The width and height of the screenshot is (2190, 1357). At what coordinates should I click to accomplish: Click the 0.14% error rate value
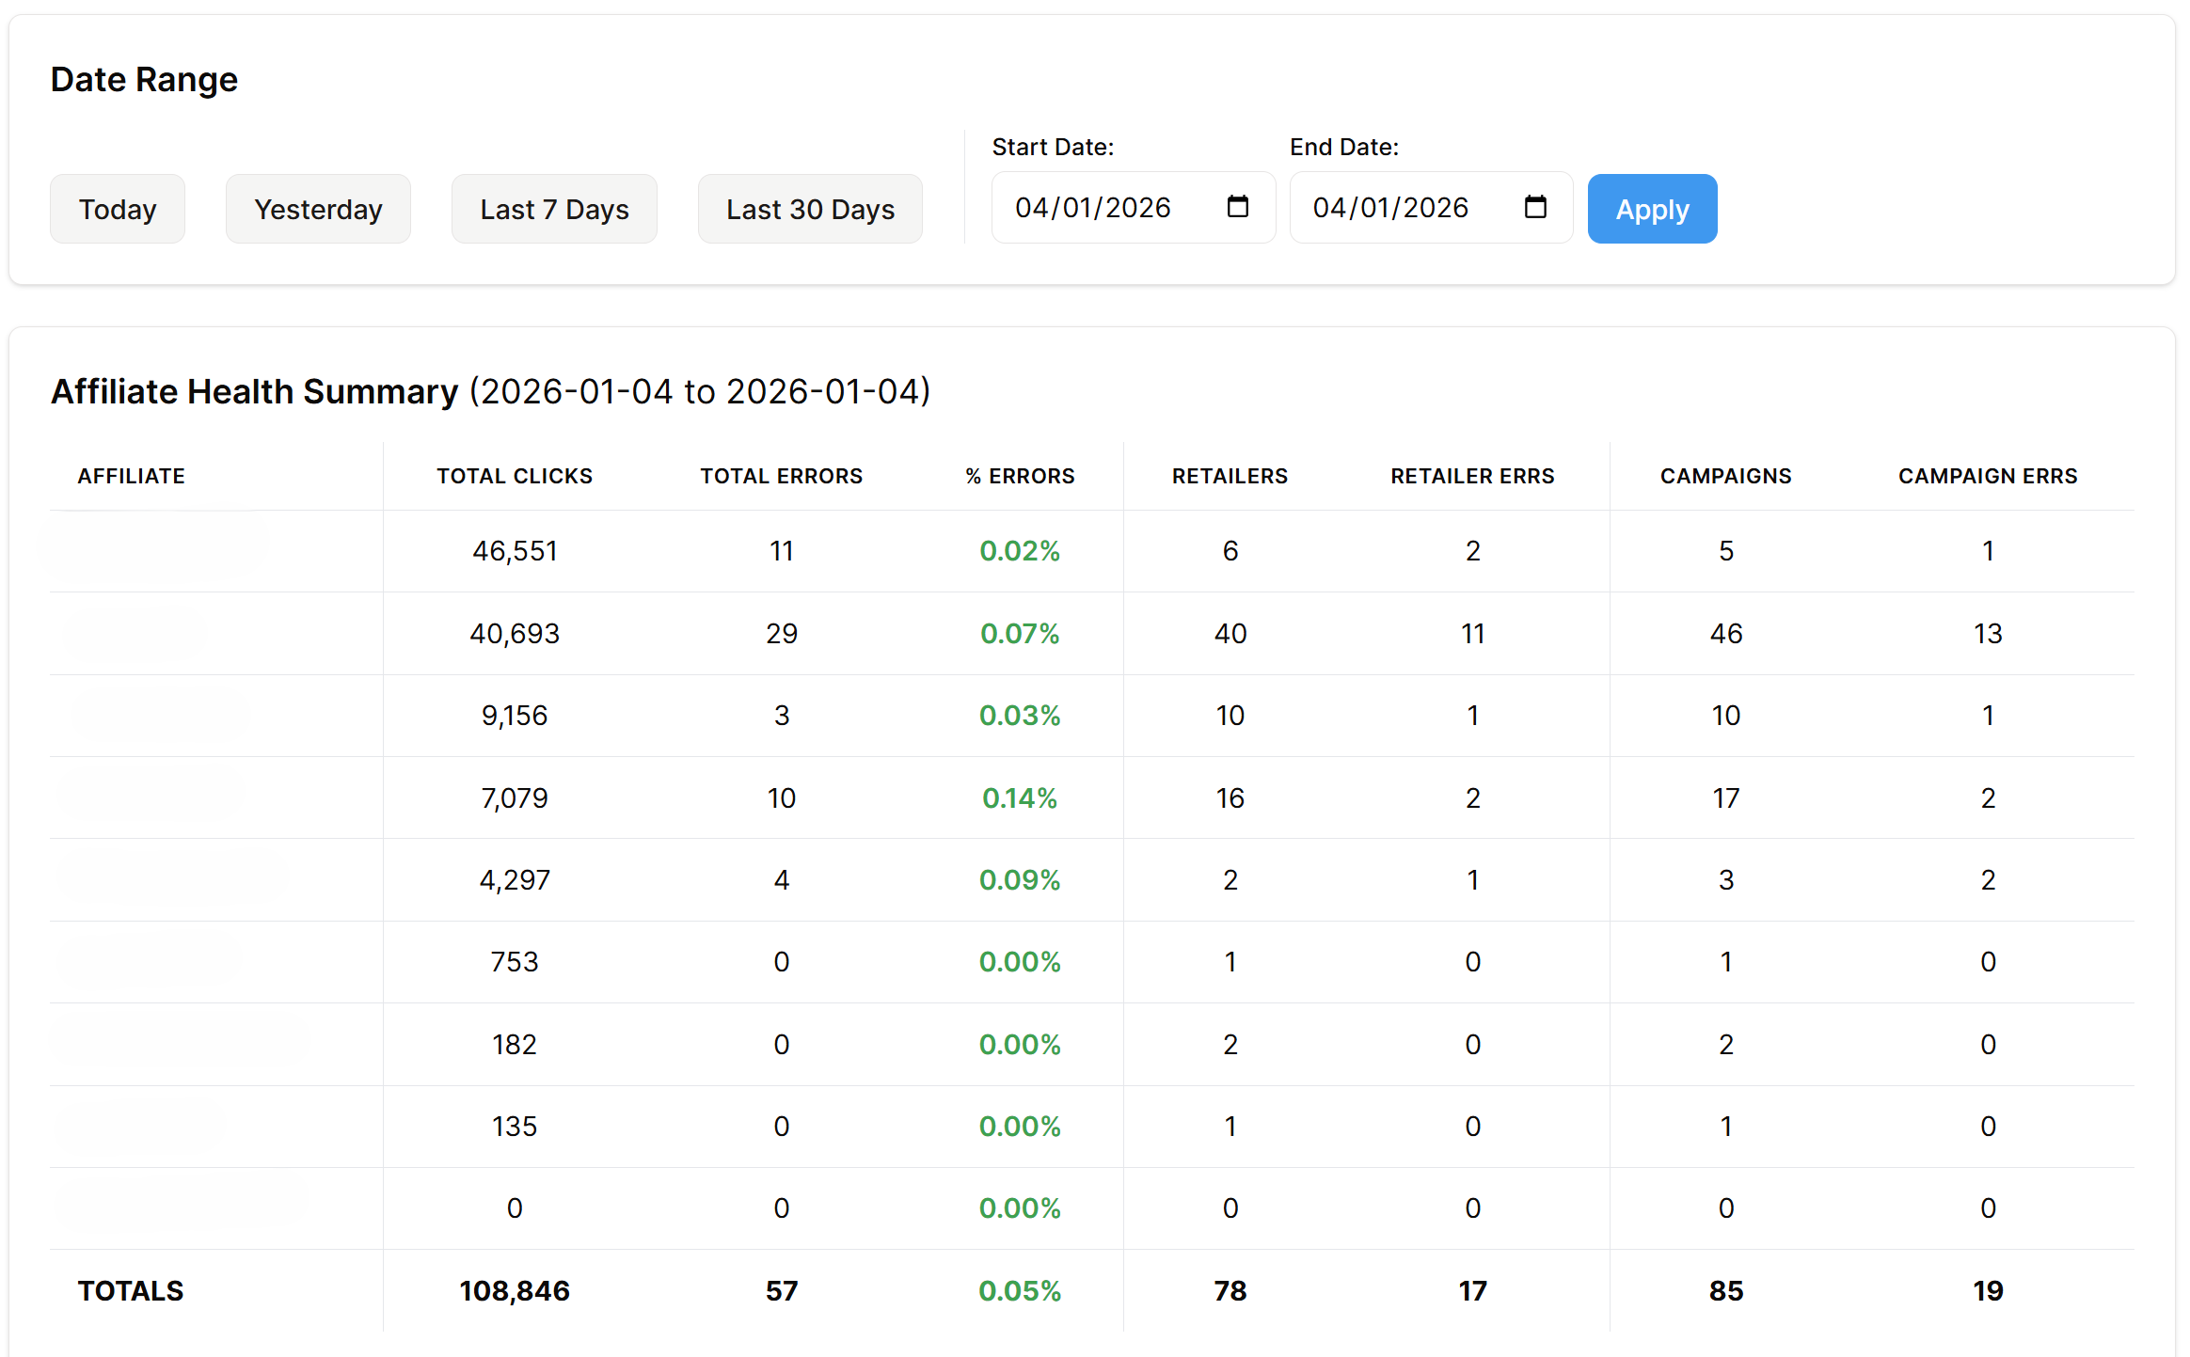(1020, 798)
